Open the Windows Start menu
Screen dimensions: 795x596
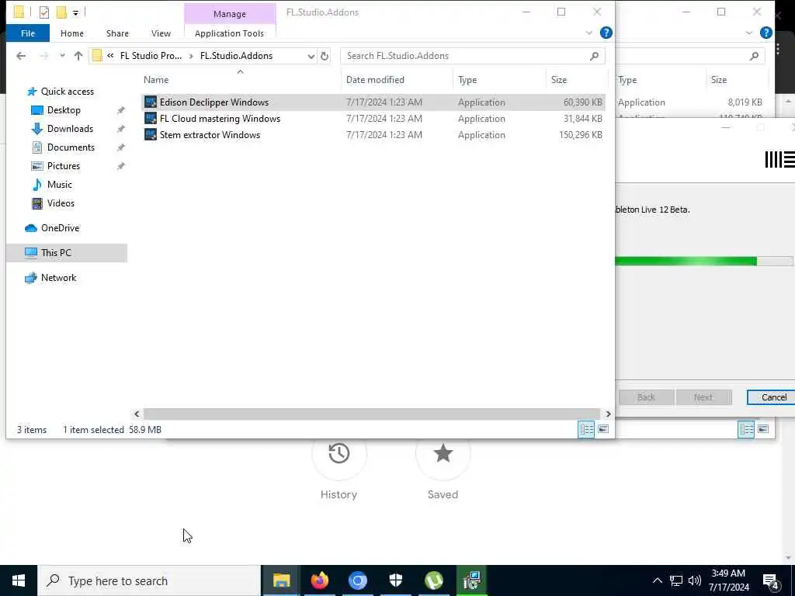pyautogui.click(x=19, y=580)
